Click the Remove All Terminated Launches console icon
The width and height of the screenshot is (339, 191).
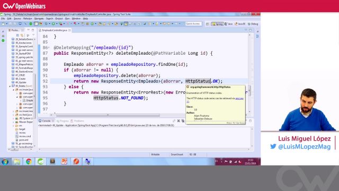[x=183, y=121]
